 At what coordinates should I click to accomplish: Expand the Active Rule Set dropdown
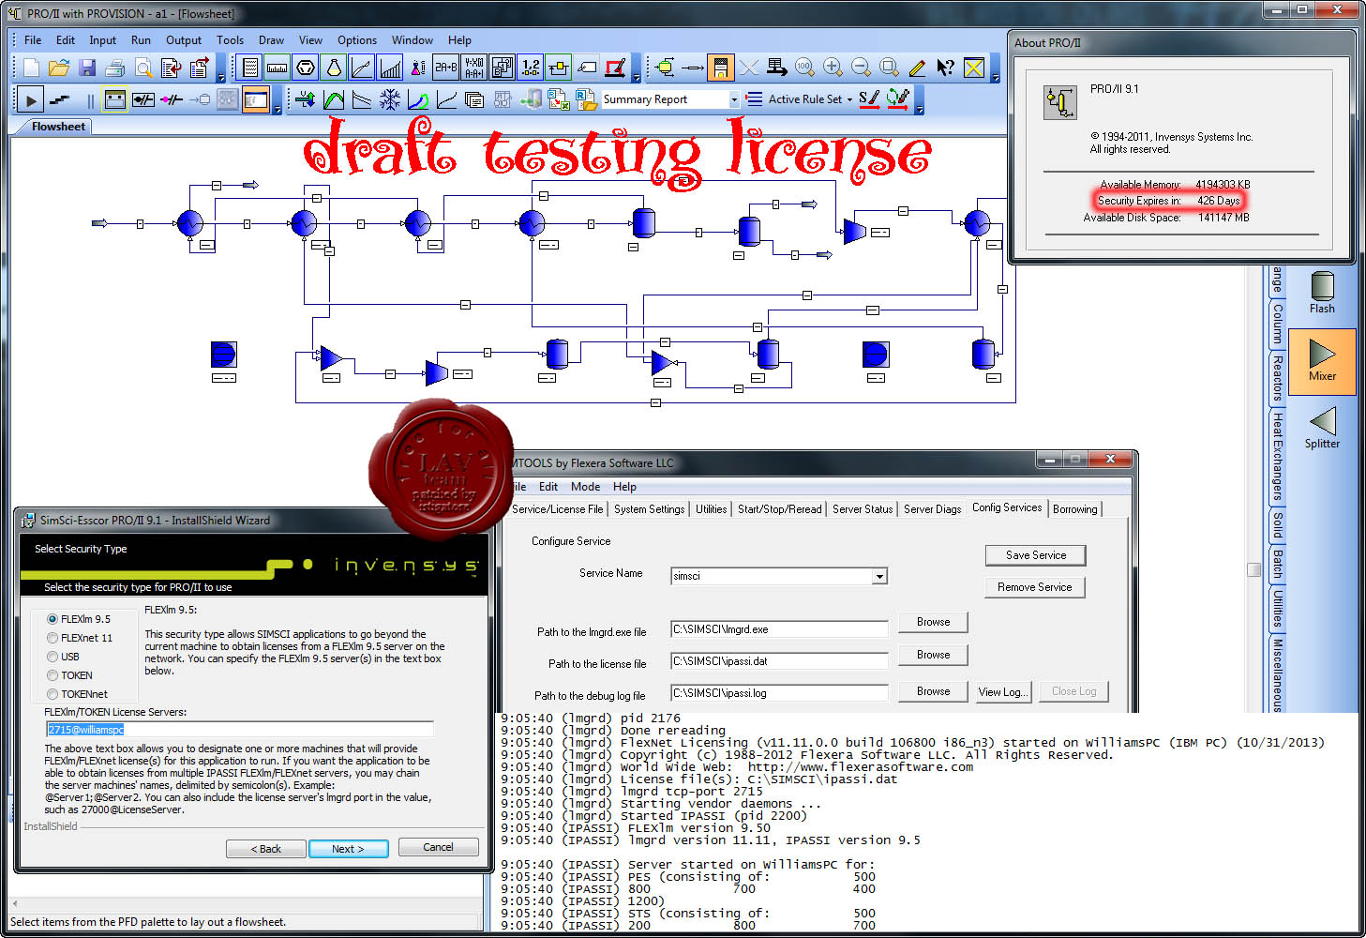(849, 99)
